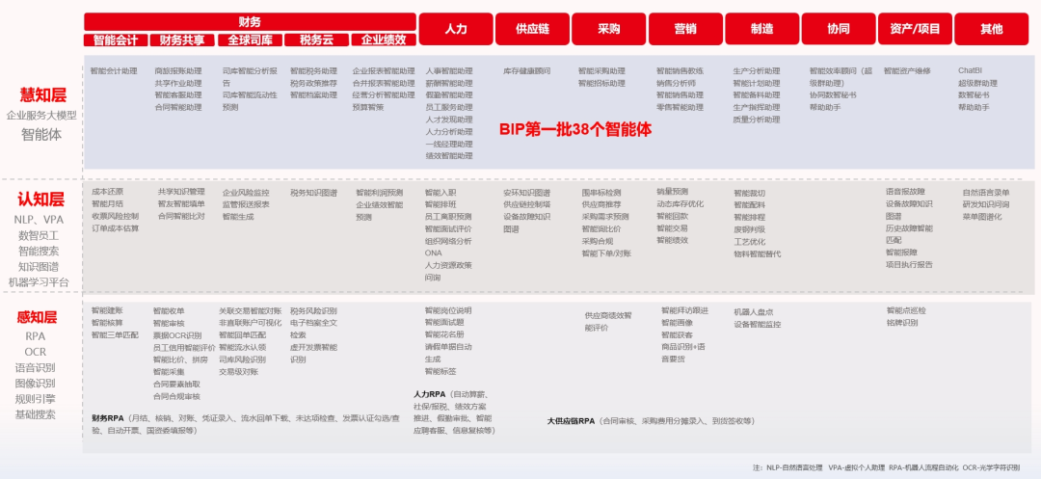Click the 人力 red header box

[455, 29]
